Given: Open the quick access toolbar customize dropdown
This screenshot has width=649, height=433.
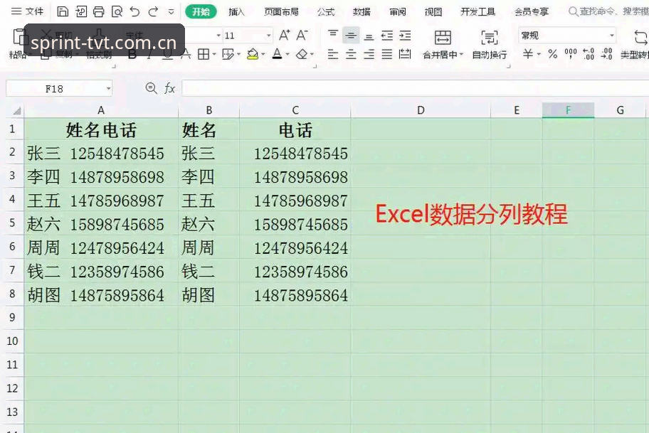Looking at the screenshot, I should (171, 12).
